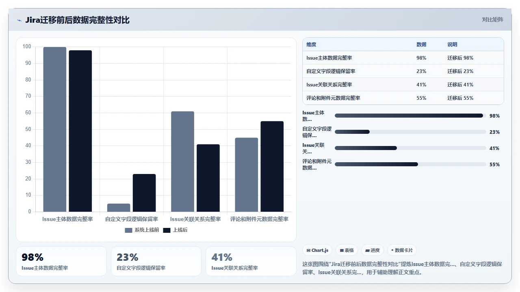Click the lightning icon beside the Jira title
This screenshot has height=292, width=520.
(19, 20)
